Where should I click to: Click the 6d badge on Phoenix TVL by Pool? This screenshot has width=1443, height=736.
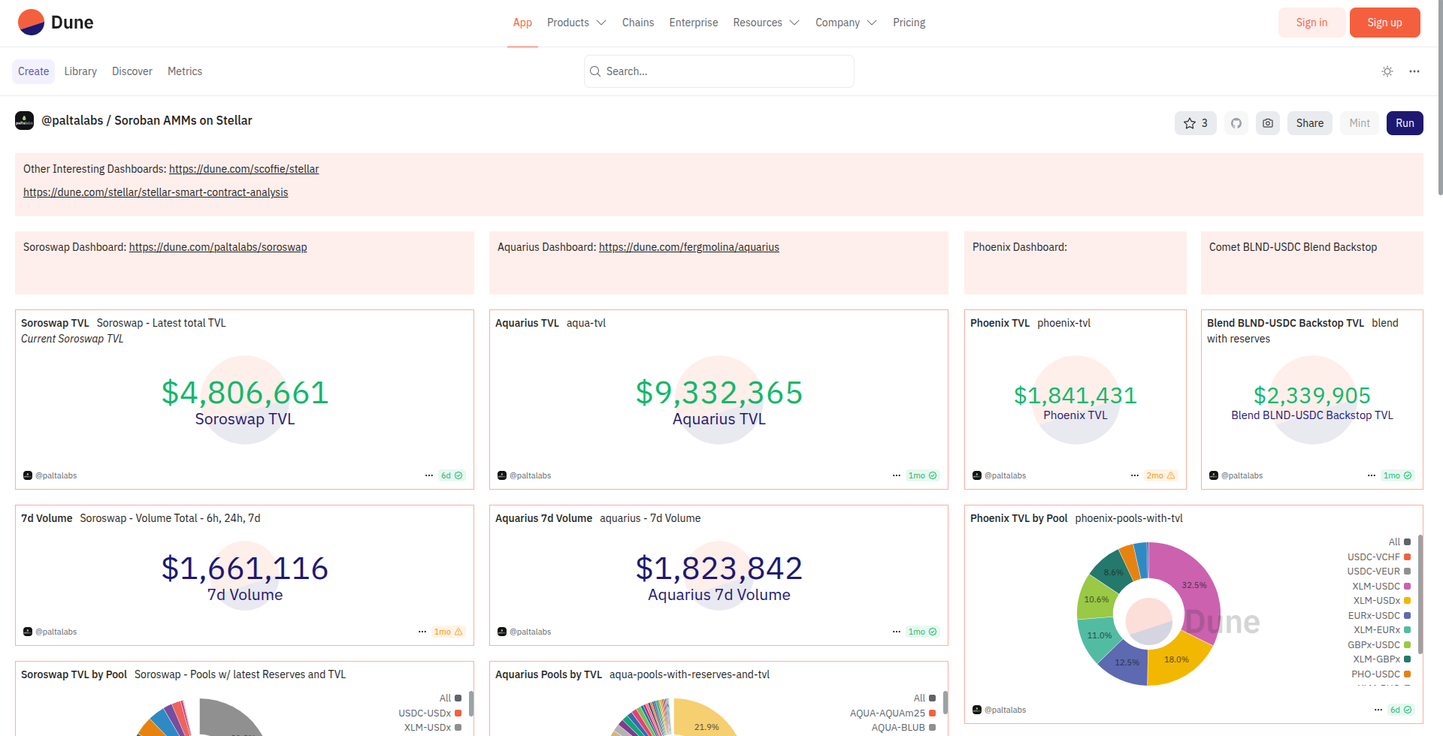[1401, 710]
